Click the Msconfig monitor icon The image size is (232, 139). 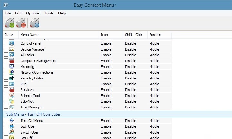pos(12,66)
